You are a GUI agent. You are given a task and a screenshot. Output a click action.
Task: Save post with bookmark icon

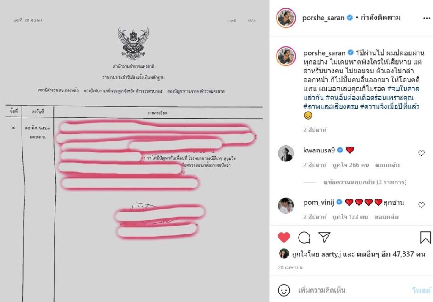(425, 237)
